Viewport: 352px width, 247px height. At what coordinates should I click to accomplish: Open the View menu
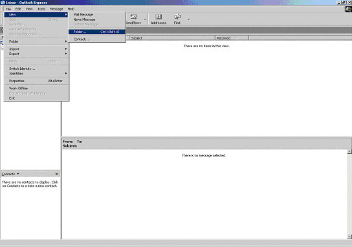pyautogui.click(x=29, y=9)
